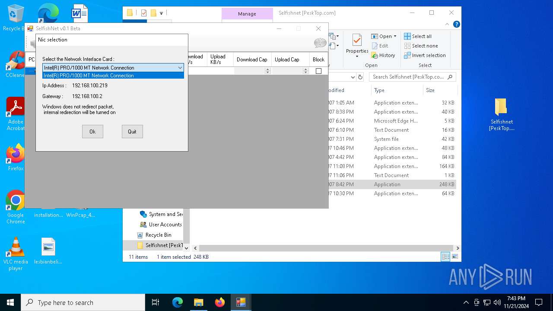Open the VLC media player desktop shortcut
The image size is (553, 311).
pyautogui.click(x=16, y=254)
